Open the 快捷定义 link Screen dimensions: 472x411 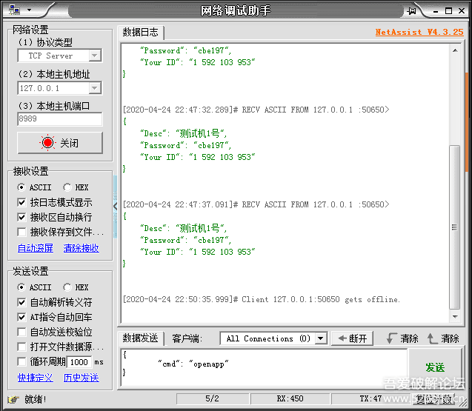[36, 378]
